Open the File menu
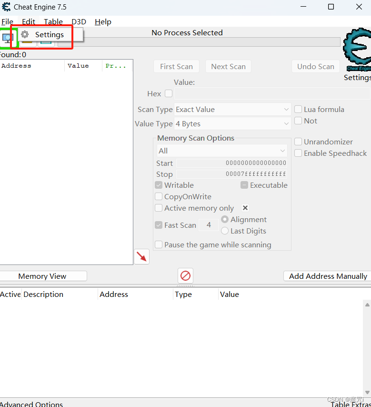The width and height of the screenshot is (371, 407). (7, 21)
